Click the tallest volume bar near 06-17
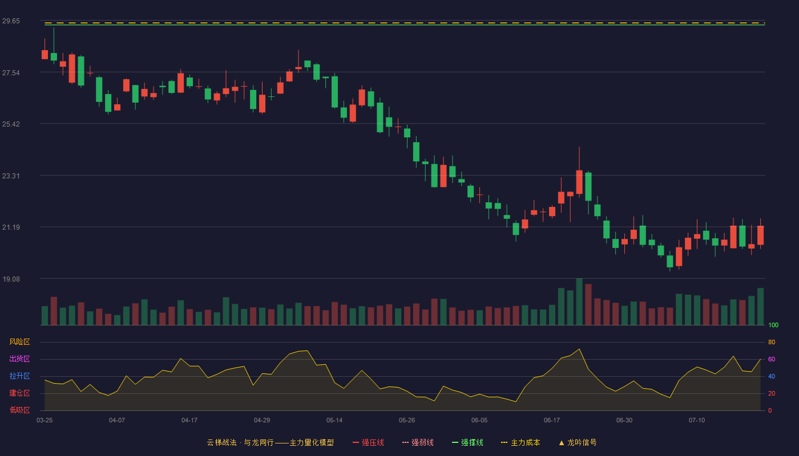The width and height of the screenshot is (799, 456). coord(579,302)
